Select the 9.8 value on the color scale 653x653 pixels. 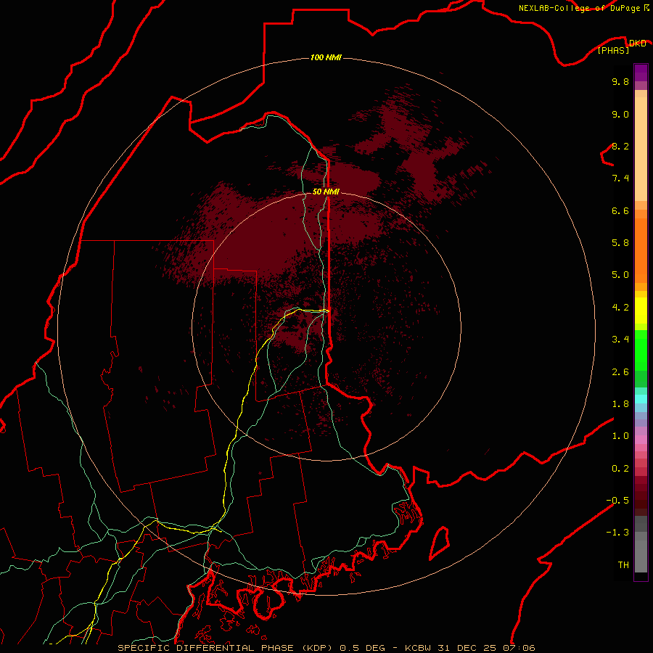click(x=620, y=81)
